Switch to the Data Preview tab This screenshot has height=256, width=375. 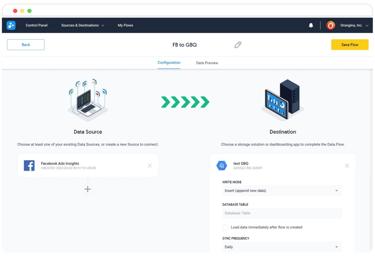point(207,63)
